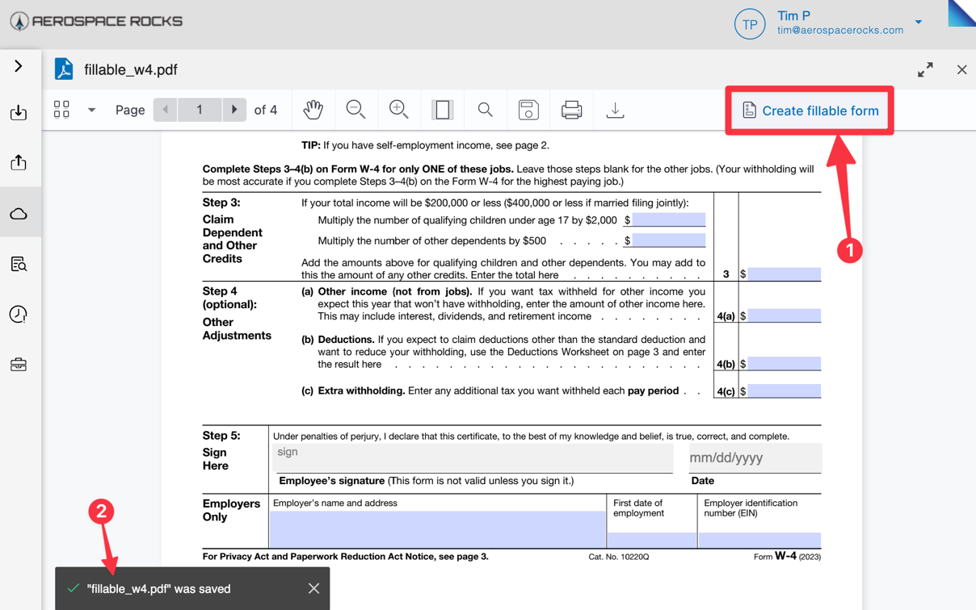The width and height of the screenshot is (976, 610).
Task: Open the upload/share sidebar icon
Action: [x=19, y=162]
